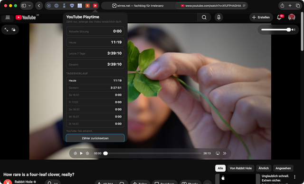The width and height of the screenshot is (304, 184).
Task: Click the page vertical scrollbar
Action: [302, 31]
